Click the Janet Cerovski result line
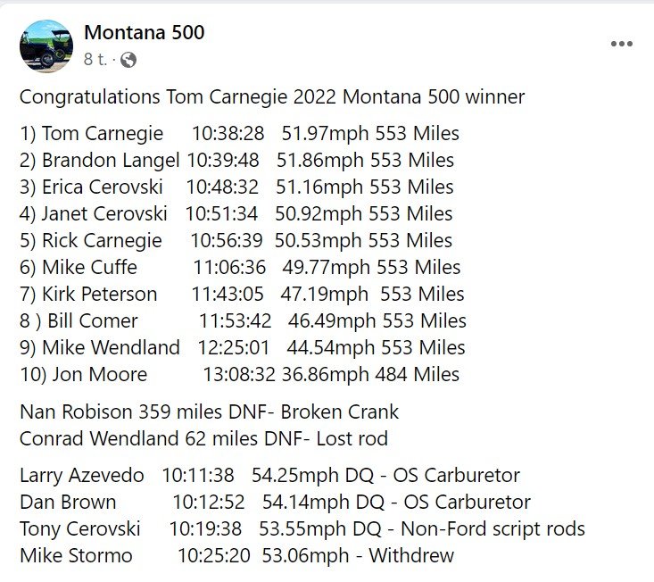Image resolution: width=654 pixels, height=582 pixels. click(236, 214)
